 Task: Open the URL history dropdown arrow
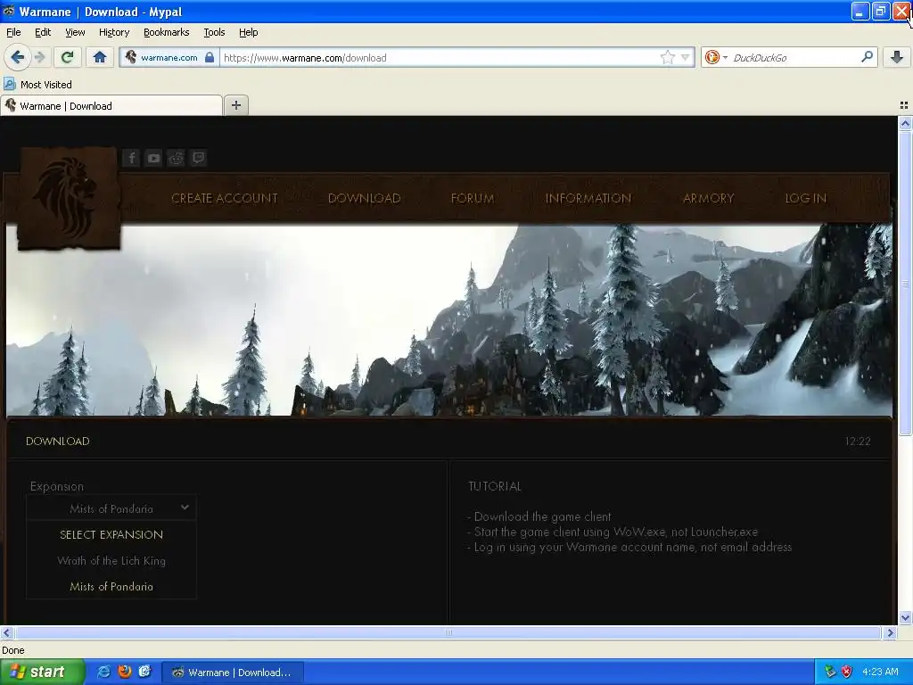click(686, 57)
